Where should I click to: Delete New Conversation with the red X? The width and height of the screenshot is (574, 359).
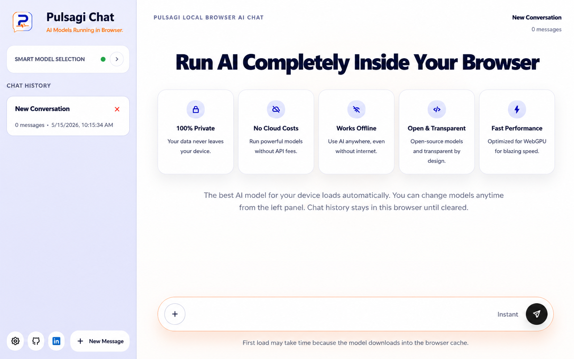(117, 109)
